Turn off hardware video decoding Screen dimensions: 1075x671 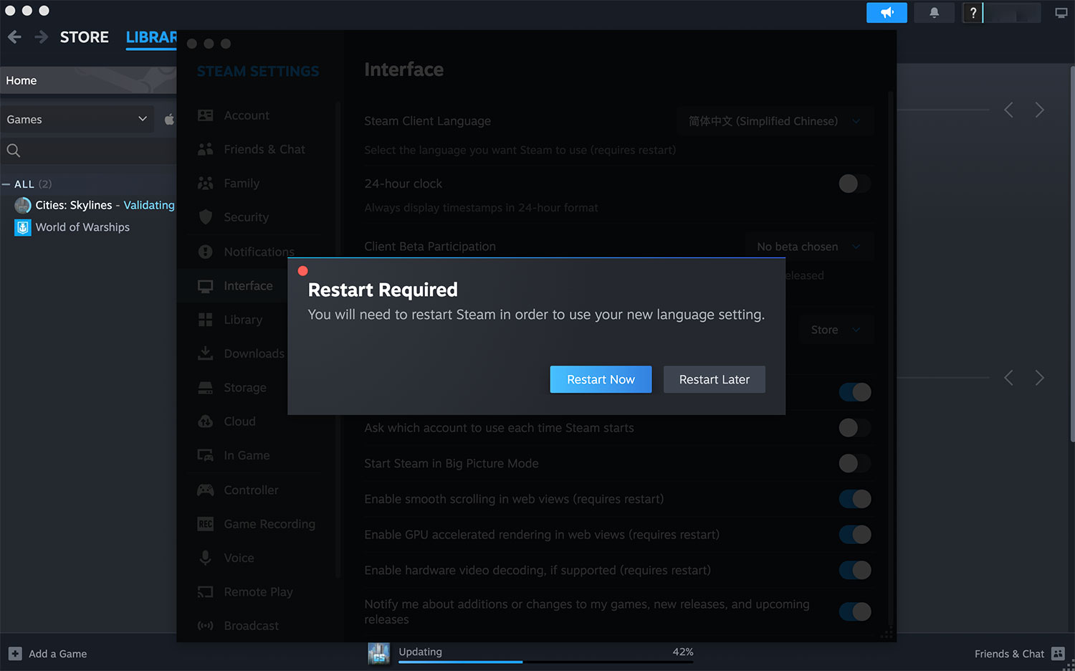[854, 570]
